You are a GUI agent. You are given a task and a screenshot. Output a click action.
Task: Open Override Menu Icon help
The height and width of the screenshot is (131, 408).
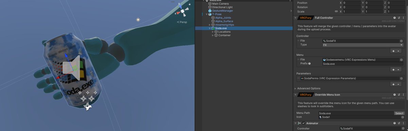pos(394,94)
